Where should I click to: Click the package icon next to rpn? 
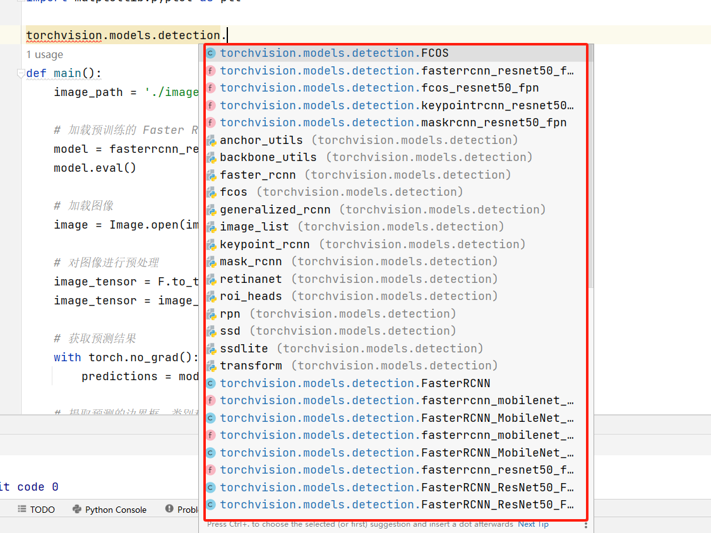click(210, 313)
